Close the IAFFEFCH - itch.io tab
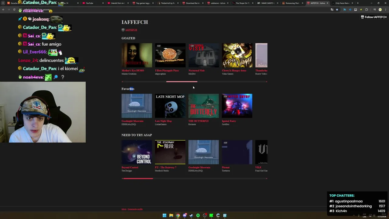389x219 pixels. [x=327, y=3]
